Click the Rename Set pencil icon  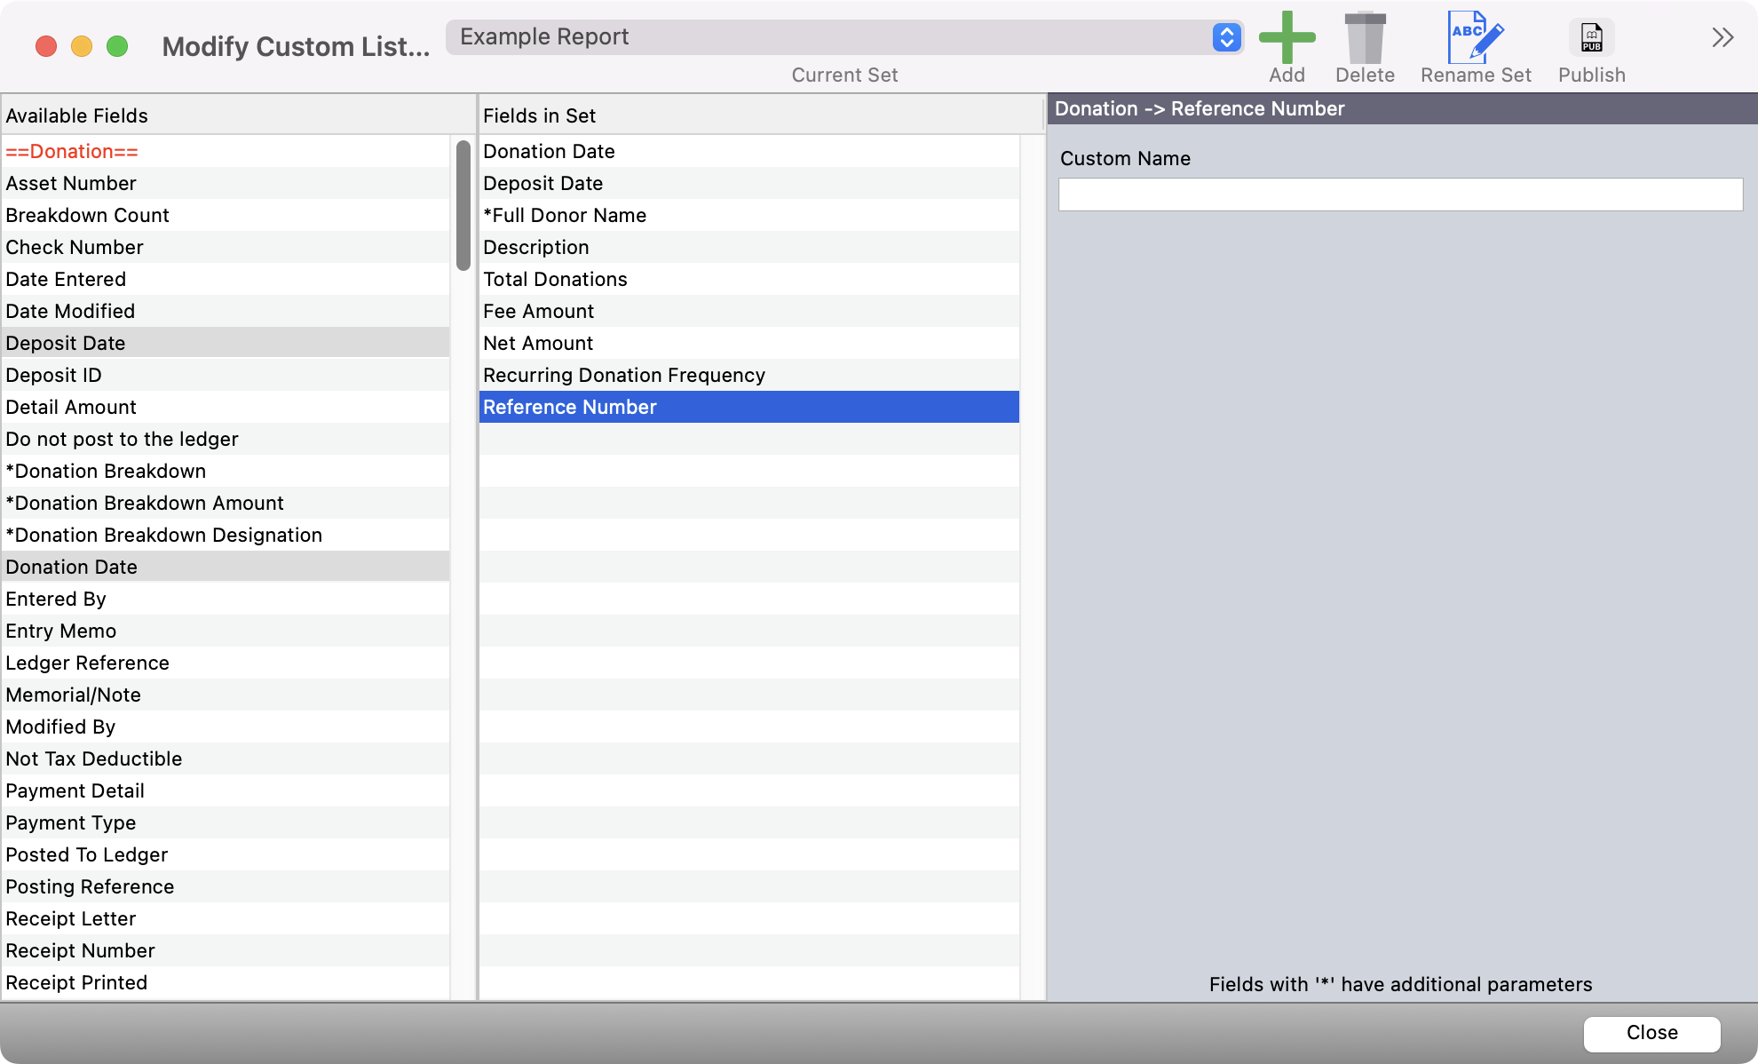click(1475, 38)
